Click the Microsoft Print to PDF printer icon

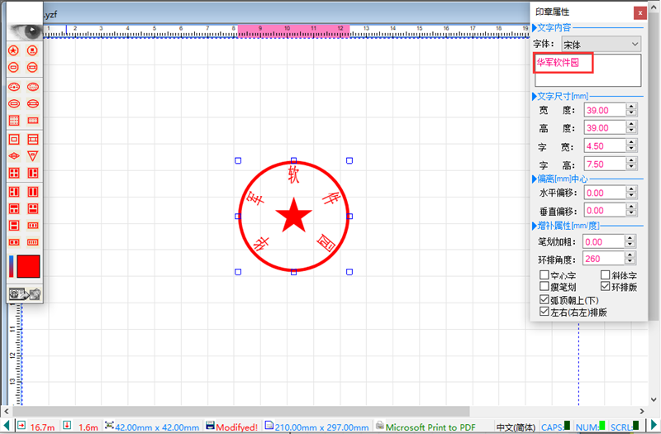tap(379, 427)
